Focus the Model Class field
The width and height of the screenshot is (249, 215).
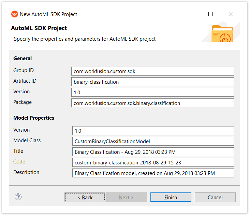pos(153,141)
